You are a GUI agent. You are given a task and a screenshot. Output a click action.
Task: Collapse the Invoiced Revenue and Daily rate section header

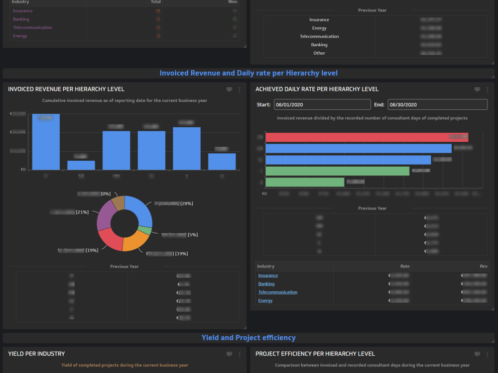tap(249, 73)
